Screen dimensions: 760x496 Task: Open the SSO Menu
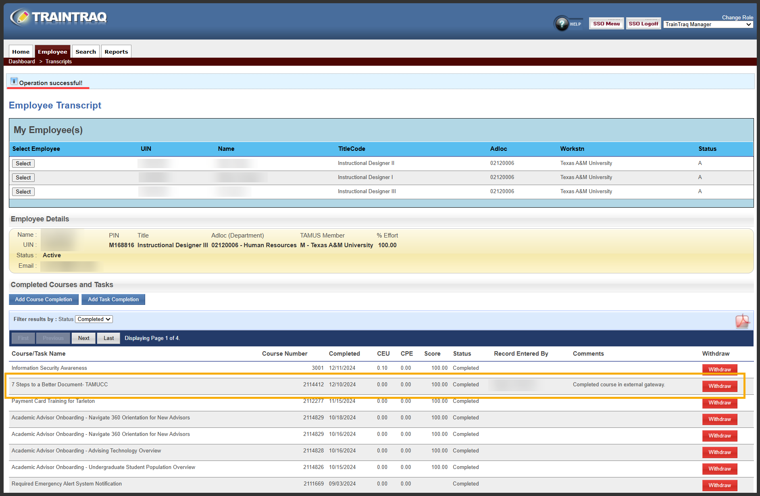point(606,23)
